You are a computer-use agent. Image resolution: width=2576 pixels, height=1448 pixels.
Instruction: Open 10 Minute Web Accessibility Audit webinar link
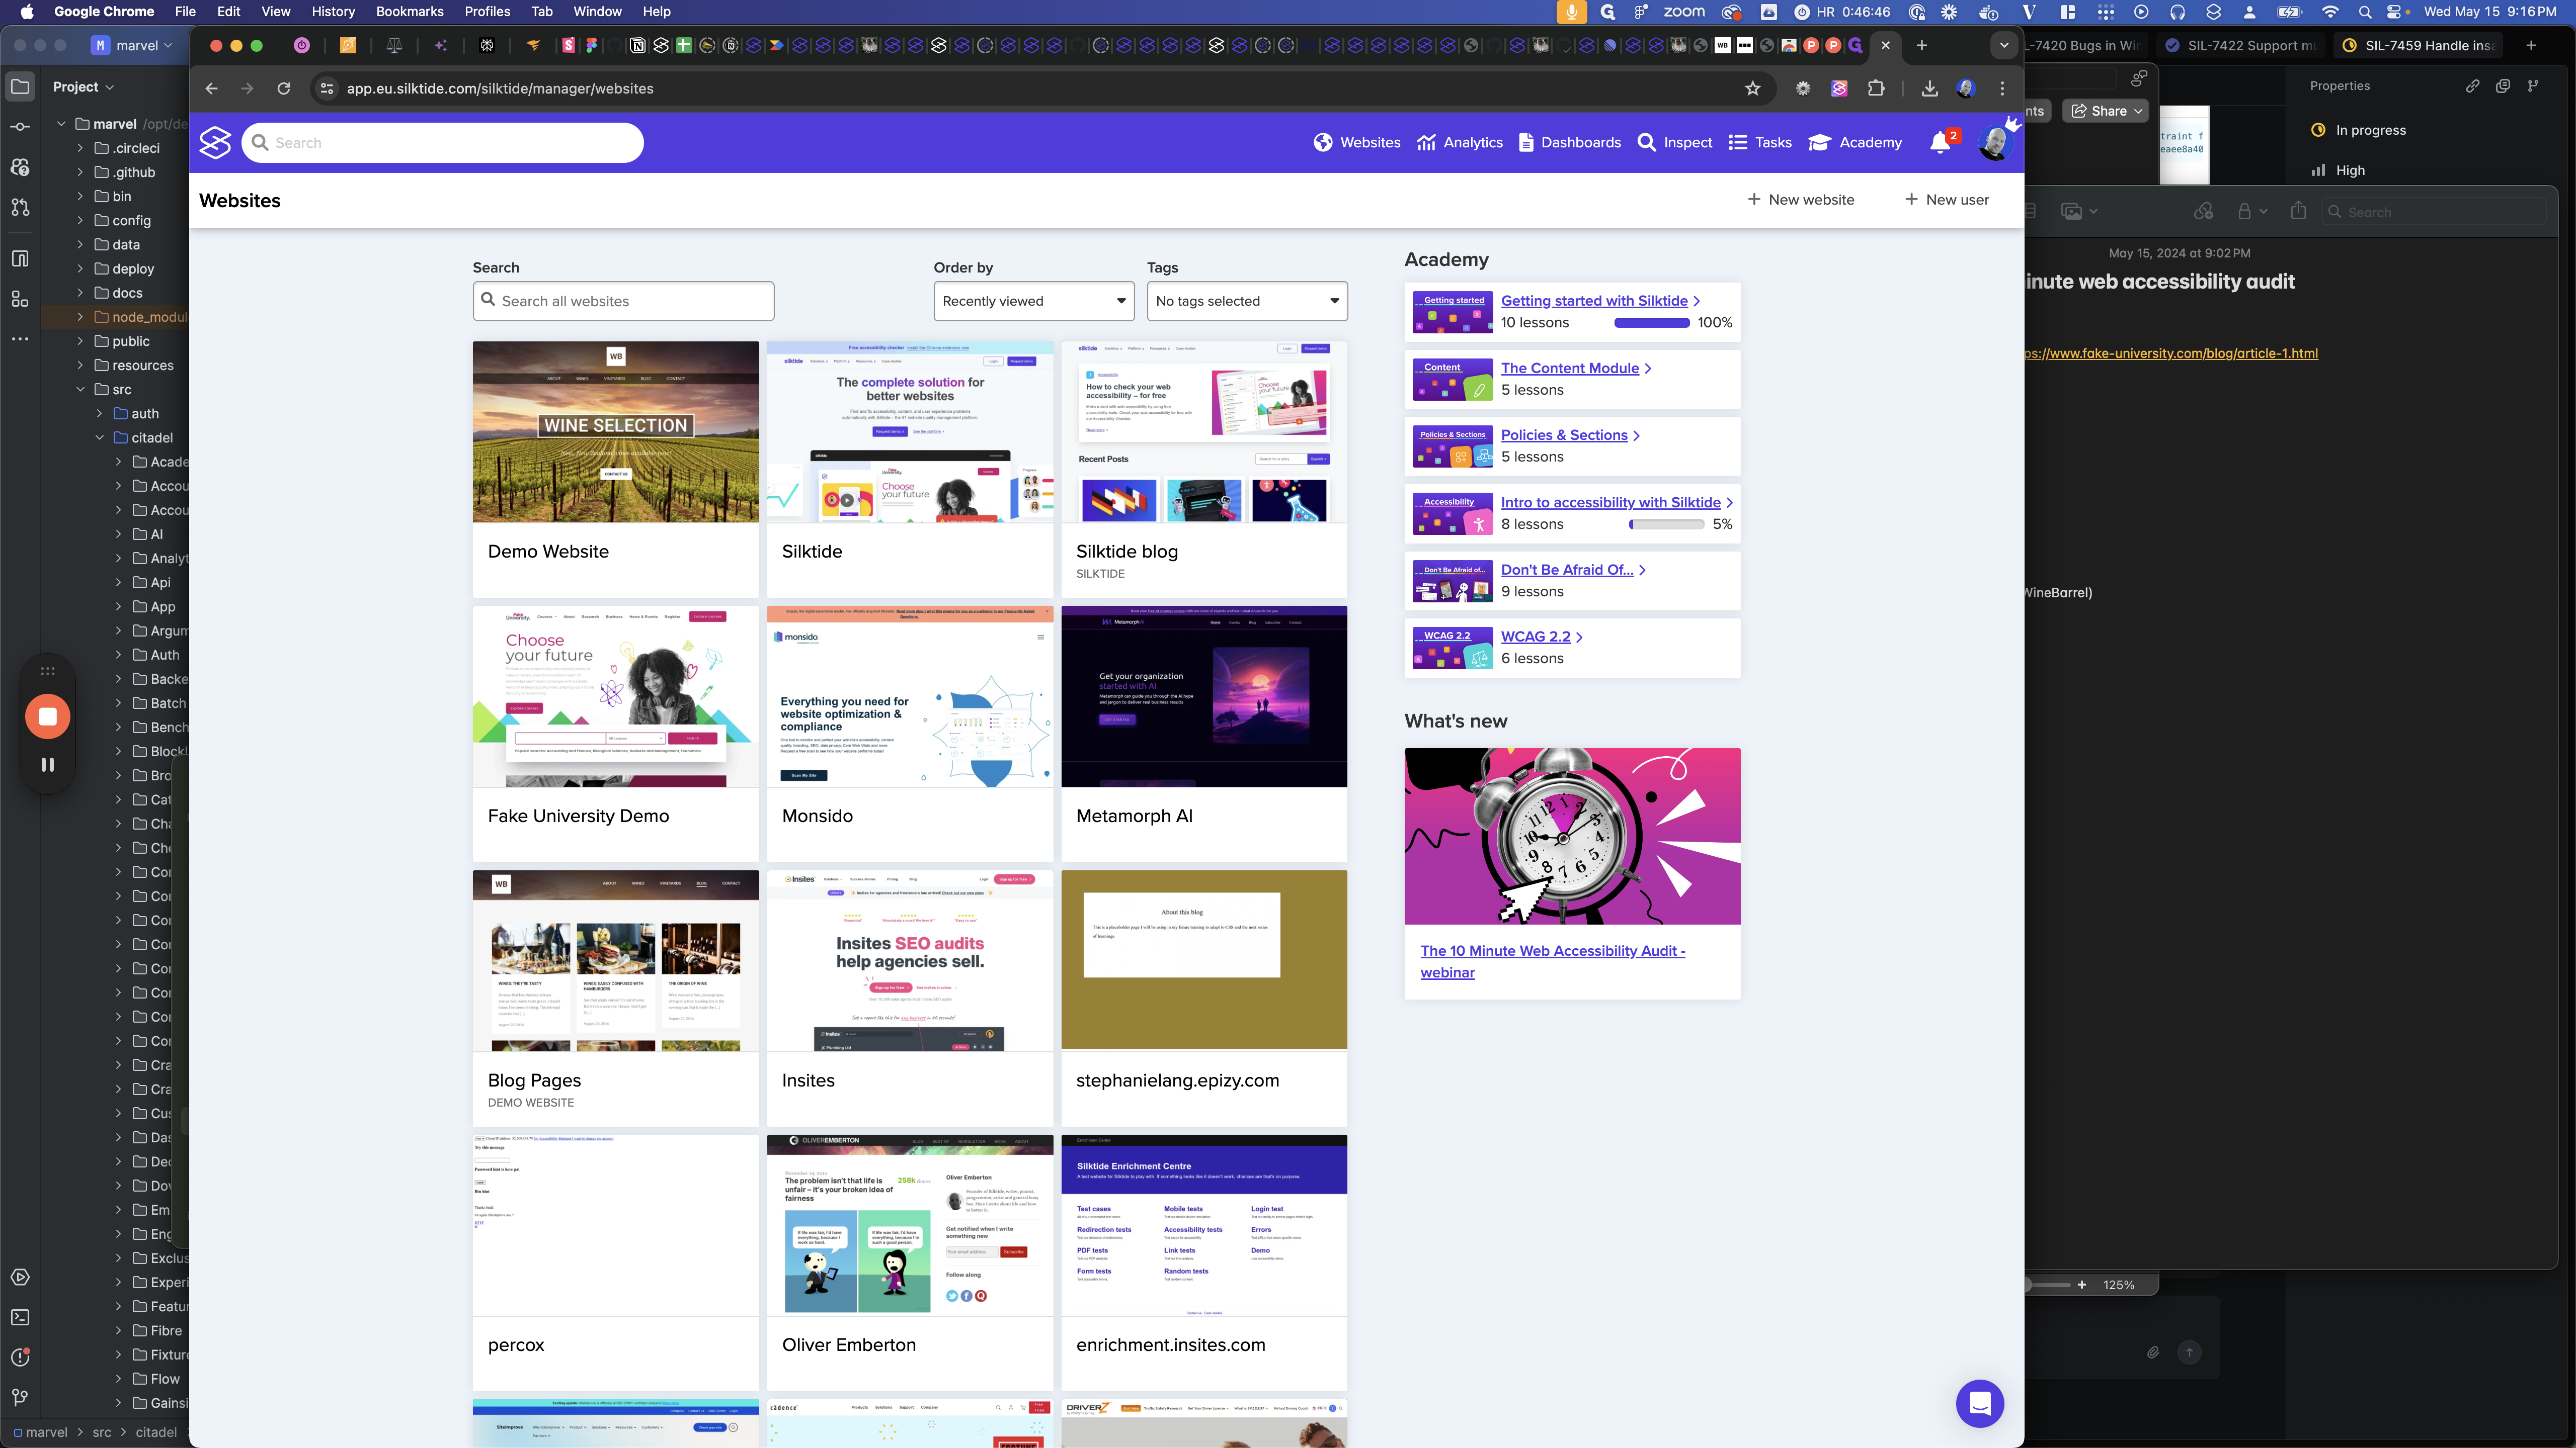(x=1552, y=961)
